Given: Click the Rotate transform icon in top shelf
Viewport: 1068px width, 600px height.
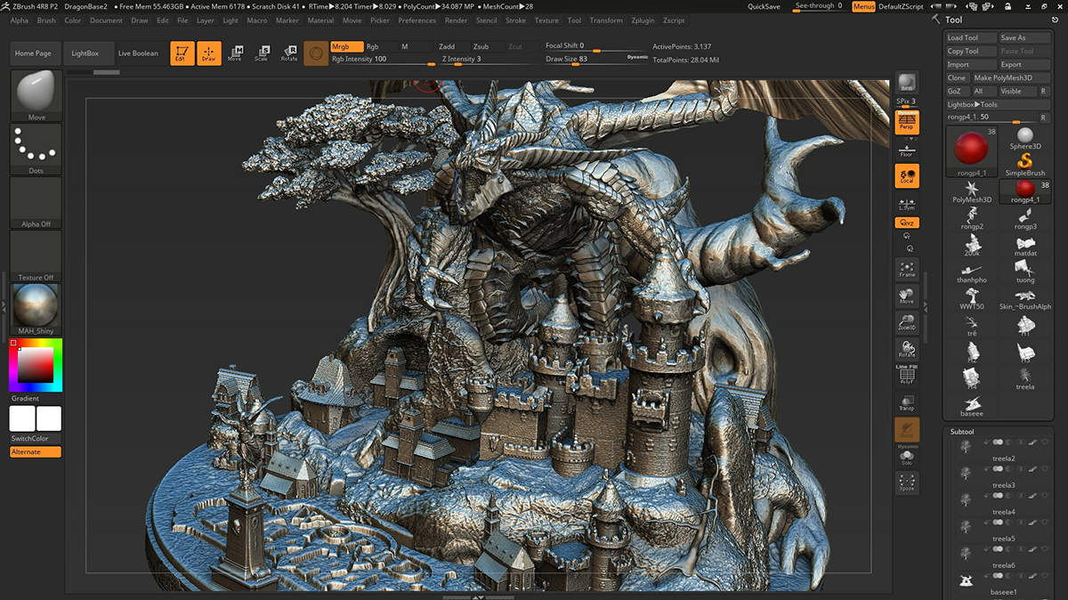Looking at the screenshot, I should coord(288,53).
